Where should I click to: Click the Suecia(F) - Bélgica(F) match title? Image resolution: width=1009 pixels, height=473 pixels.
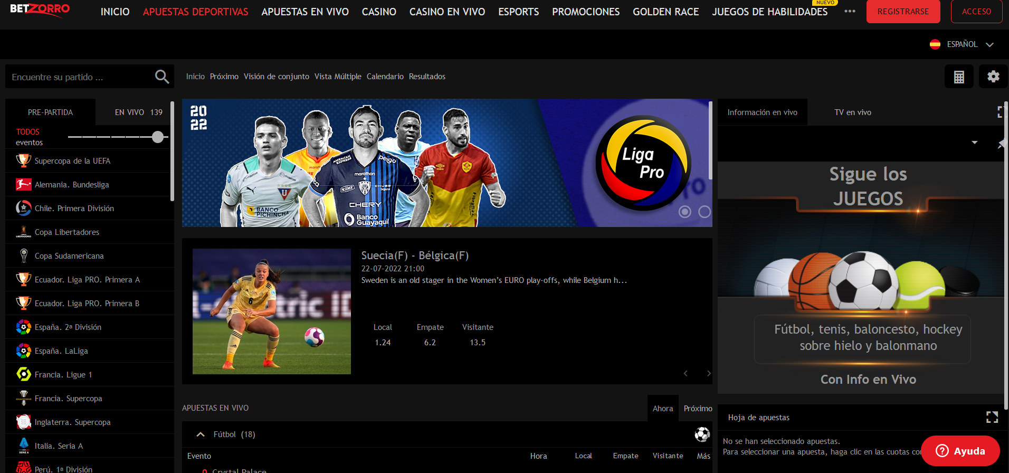415,256
